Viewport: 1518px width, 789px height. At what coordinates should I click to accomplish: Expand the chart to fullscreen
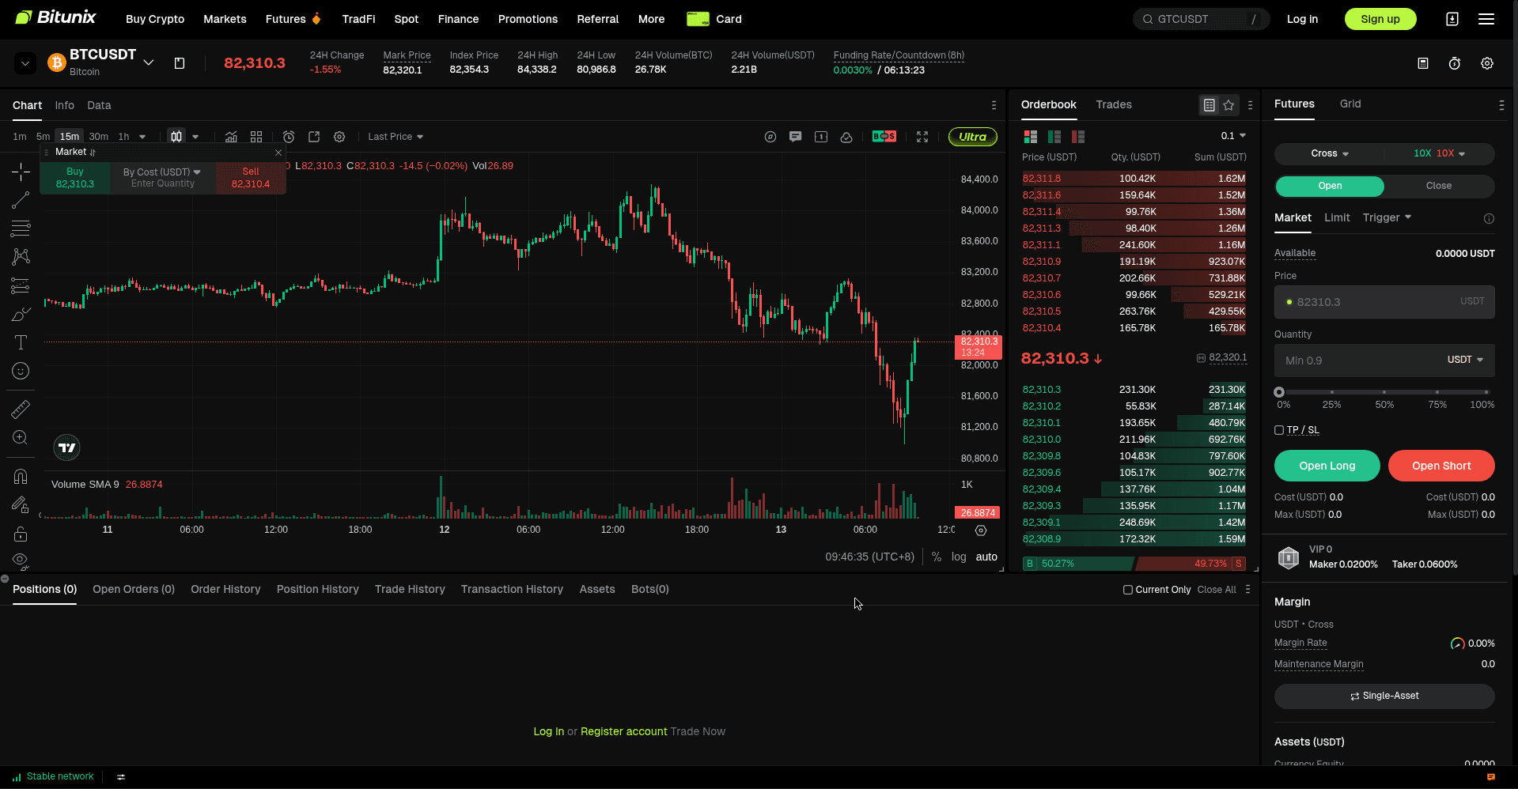(x=922, y=137)
